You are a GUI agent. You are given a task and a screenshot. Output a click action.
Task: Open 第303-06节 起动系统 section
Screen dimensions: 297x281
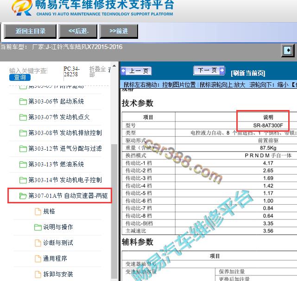(x=56, y=102)
